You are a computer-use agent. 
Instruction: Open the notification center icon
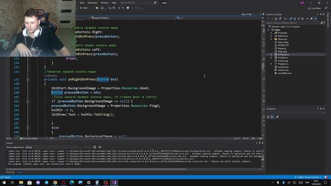pos(325,182)
